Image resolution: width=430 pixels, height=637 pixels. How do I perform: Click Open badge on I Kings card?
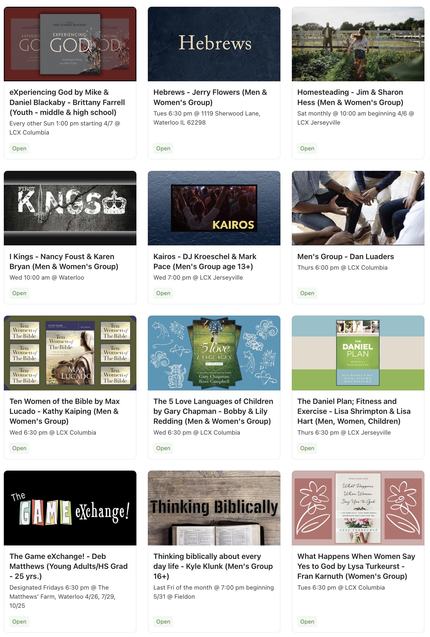(x=19, y=293)
